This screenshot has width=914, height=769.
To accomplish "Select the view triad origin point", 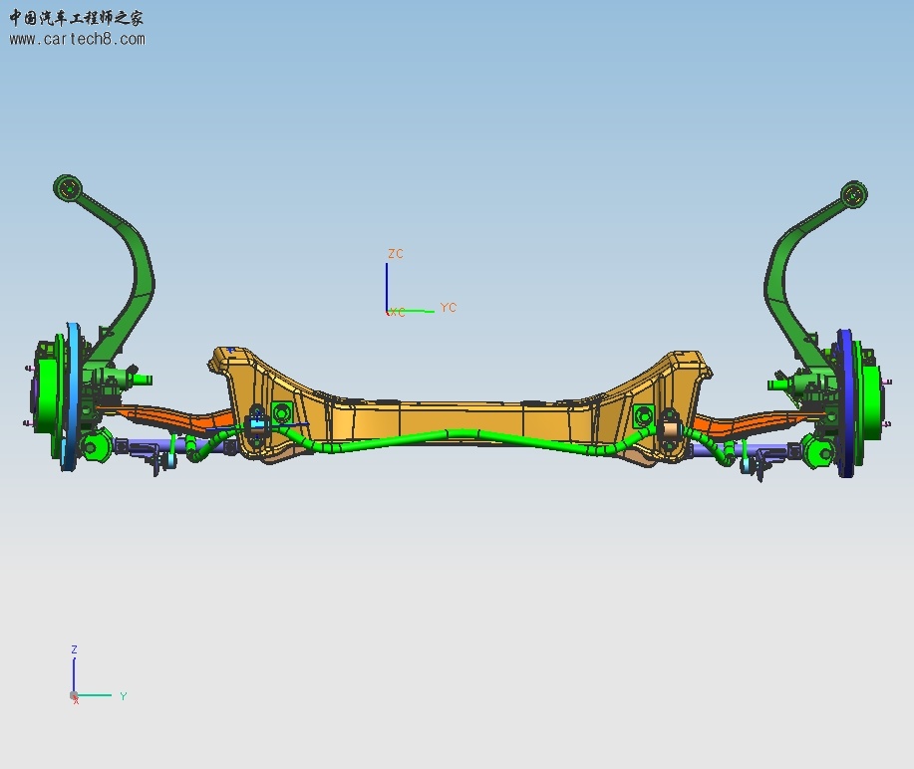I will [74, 695].
